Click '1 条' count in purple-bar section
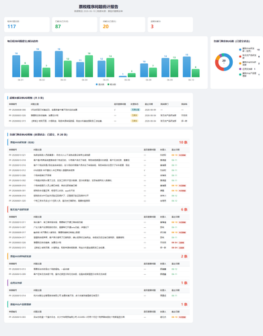The width and height of the screenshot is (263, 336). (x=184, y=283)
